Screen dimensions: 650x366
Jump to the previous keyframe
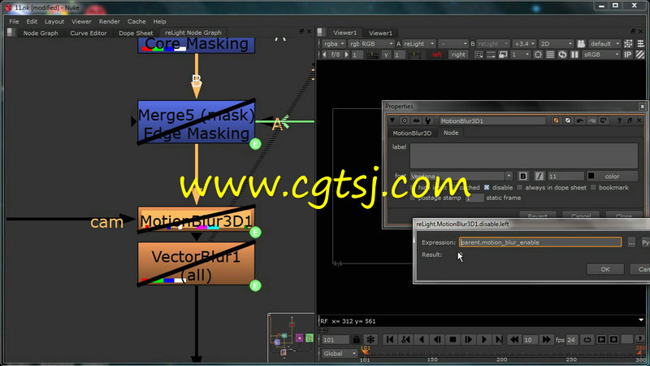point(405,339)
